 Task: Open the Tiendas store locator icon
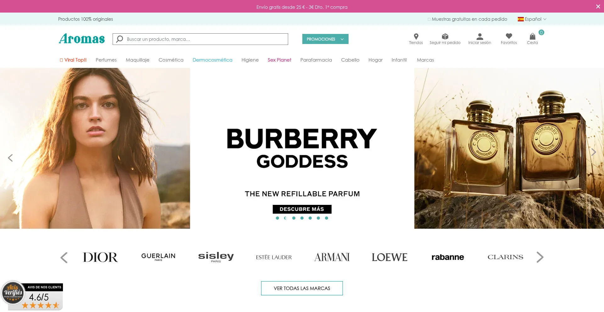(416, 36)
